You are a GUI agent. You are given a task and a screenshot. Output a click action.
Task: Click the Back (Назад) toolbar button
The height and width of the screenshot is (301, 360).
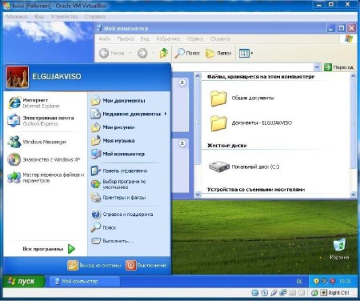coord(112,53)
